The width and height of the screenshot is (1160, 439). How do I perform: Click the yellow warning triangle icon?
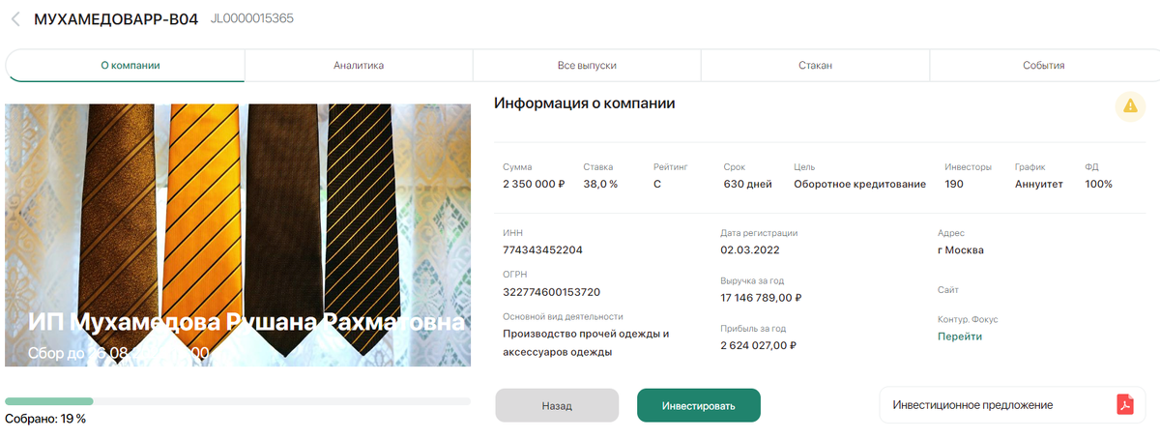(x=1130, y=106)
